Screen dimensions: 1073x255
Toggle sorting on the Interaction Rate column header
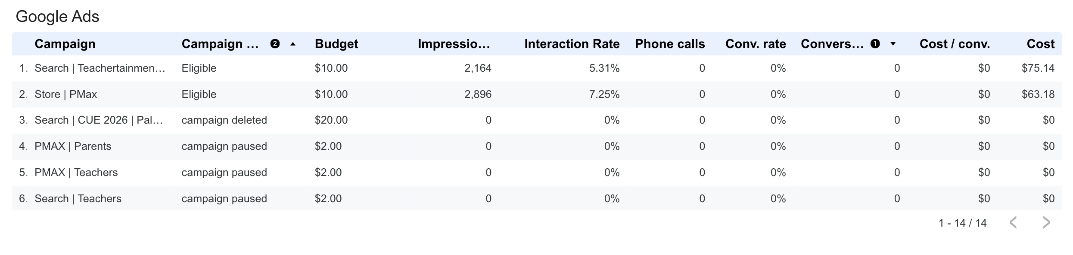(x=572, y=43)
